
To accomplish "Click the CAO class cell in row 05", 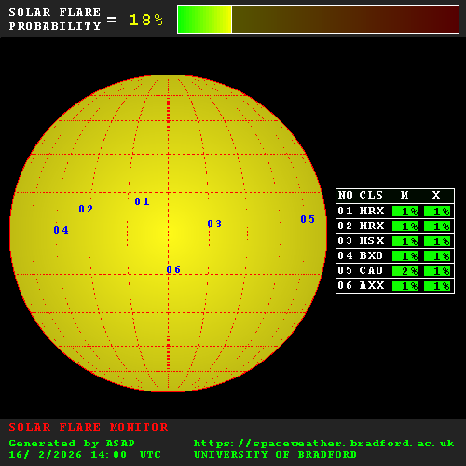I will click(371, 270).
